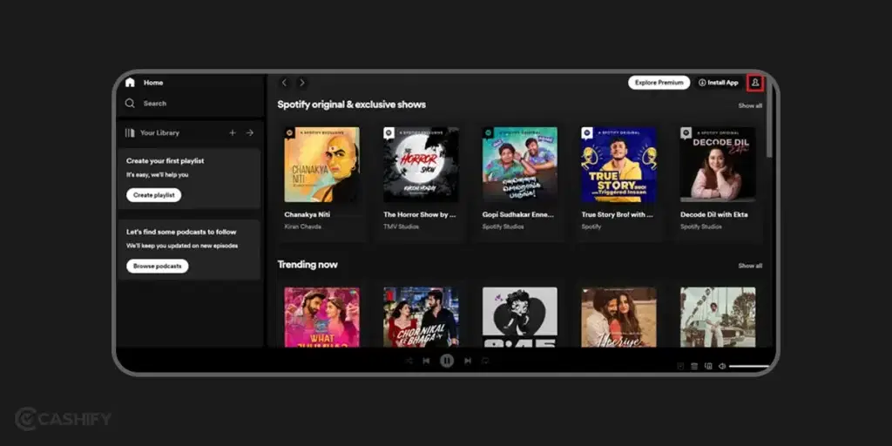Pause playback with center button
892x446 pixels.
click(447, 360)
